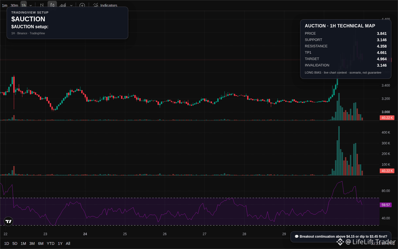This screenshot has width=398, height=249.
Task: Set date range to 1D
Action: coord(7,243)
